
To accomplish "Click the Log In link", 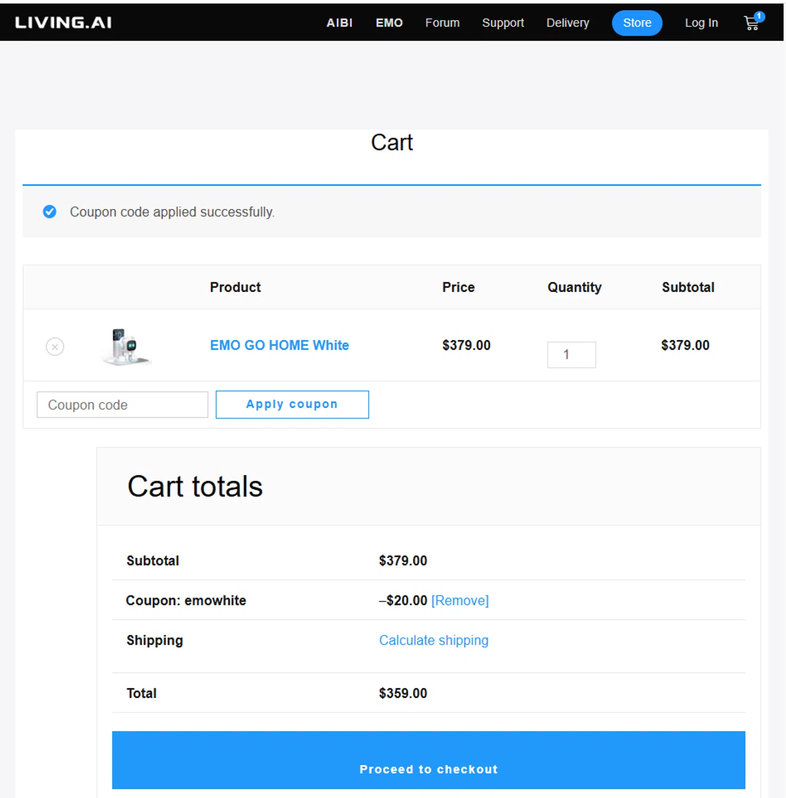I will 701,23.
